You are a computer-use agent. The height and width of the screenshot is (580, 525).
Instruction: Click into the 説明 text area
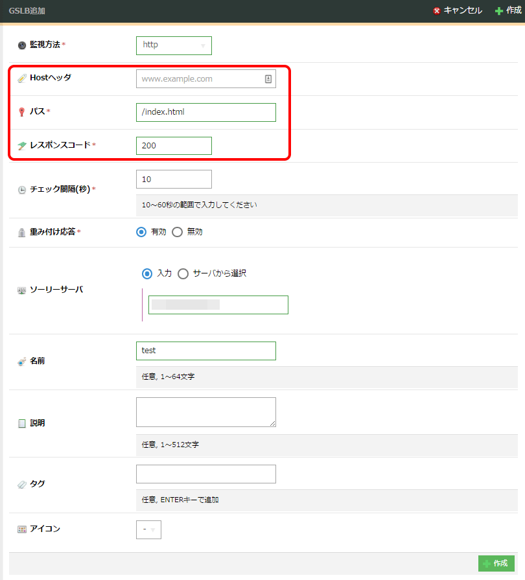205,412
